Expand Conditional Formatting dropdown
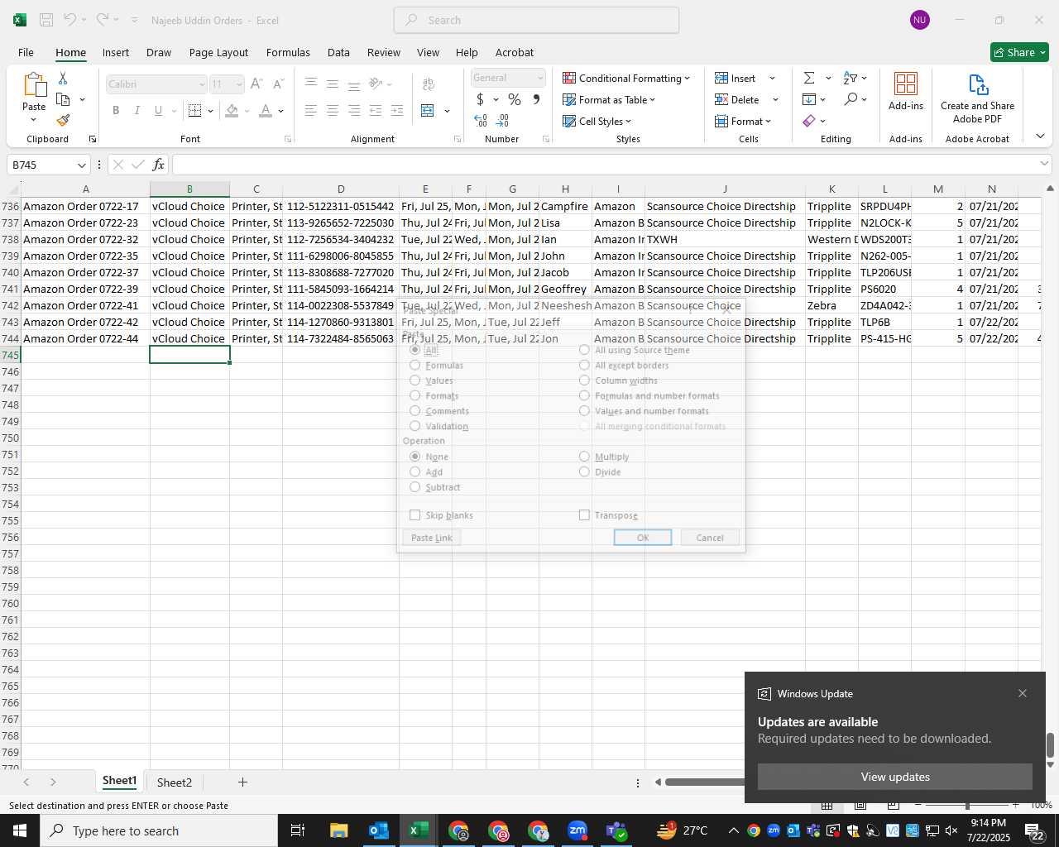Viewport: 1059px width, 847px height. (x=687, y=79)
